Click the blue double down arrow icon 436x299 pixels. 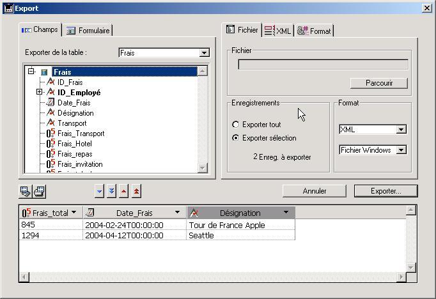coord(111,191)
